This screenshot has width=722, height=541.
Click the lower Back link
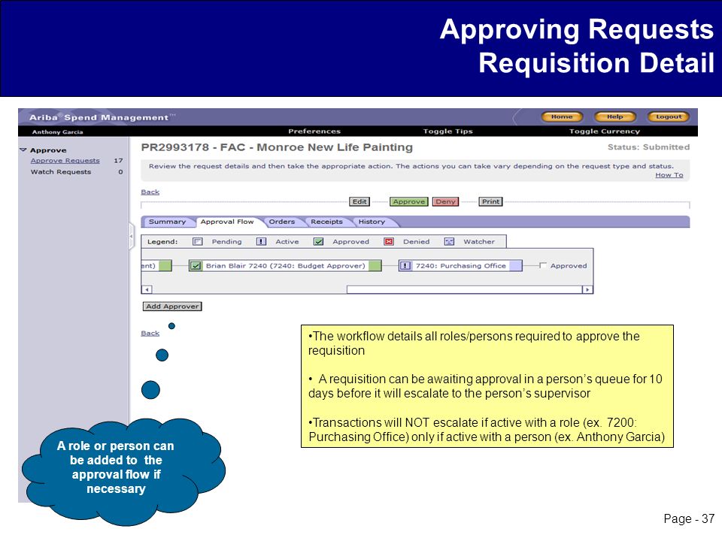[x=150, y=333]
